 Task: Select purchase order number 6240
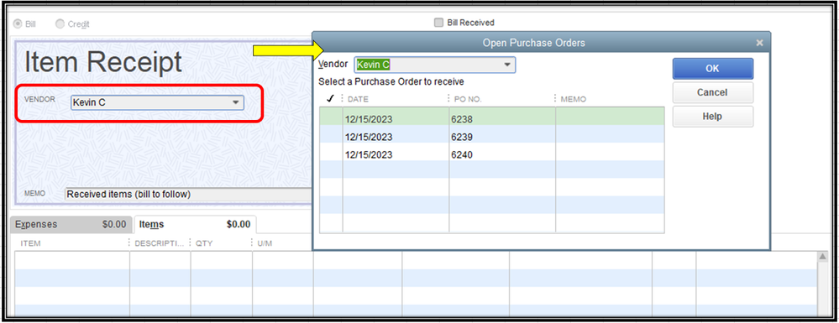pyautogui.click(x=461, y=155)
